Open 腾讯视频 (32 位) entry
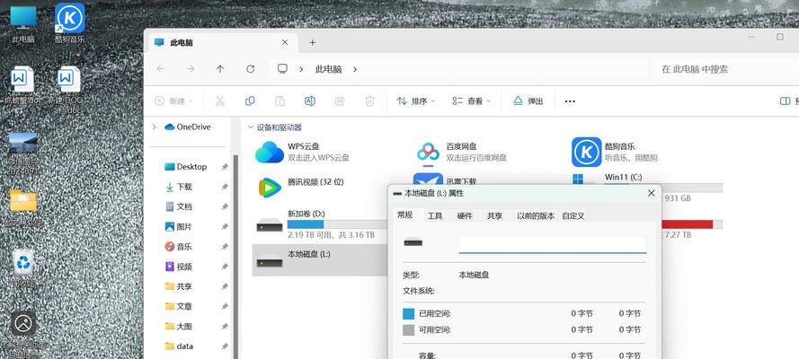The height and width of the screenshot is (359, 799). pyautogui.click(x=301, y=187)
